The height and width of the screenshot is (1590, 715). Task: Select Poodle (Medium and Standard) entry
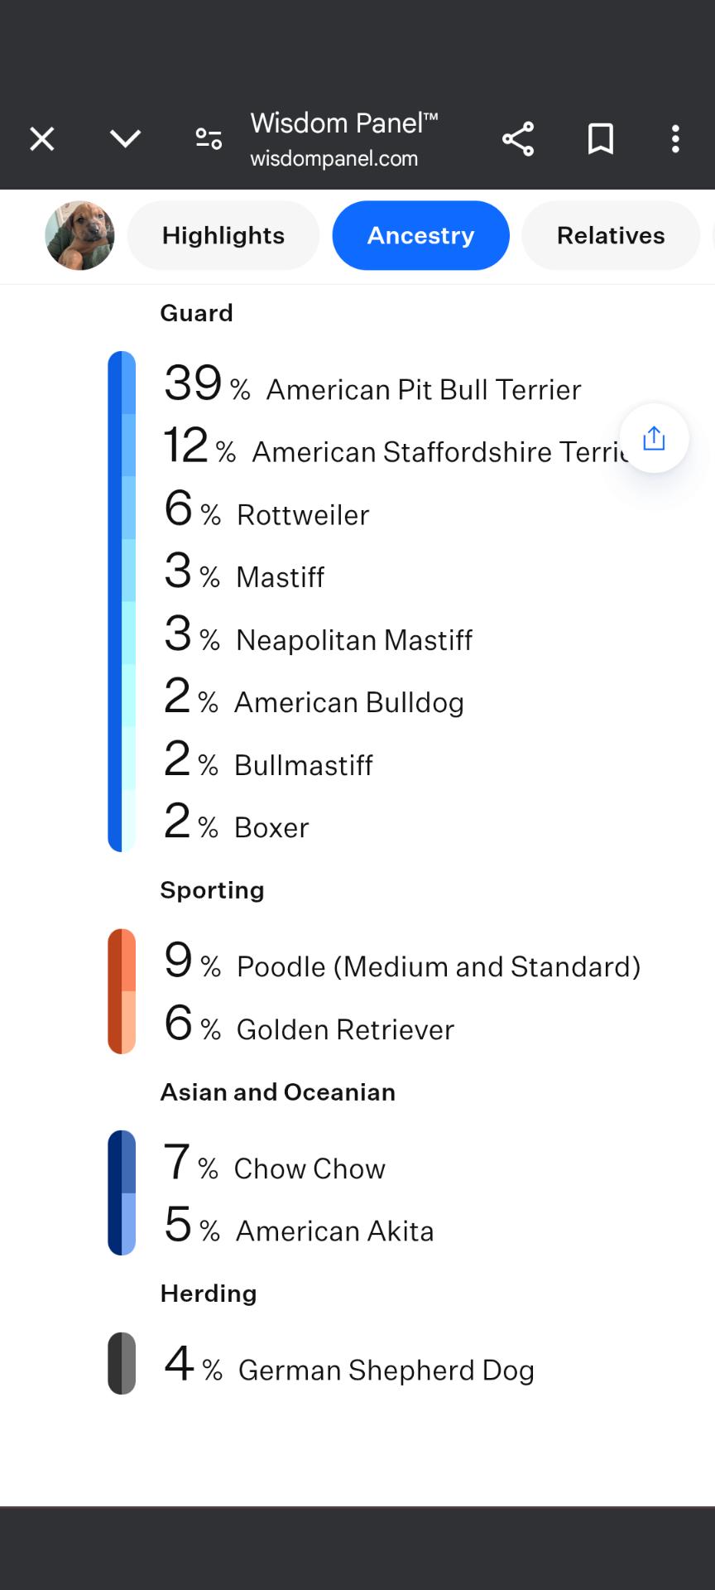(438, 966)
